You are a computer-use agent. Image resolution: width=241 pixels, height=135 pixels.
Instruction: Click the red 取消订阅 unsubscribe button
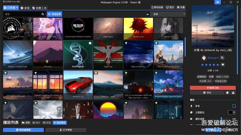(x=213, y=88)
